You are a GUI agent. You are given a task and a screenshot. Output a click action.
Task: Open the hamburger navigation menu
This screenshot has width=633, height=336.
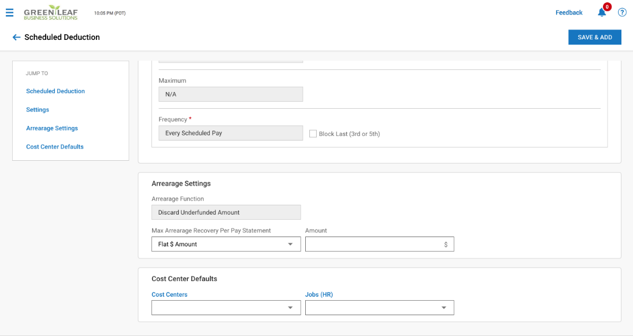tap(9, 13)
